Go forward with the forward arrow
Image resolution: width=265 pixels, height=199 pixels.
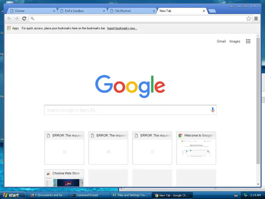(17, 18)
